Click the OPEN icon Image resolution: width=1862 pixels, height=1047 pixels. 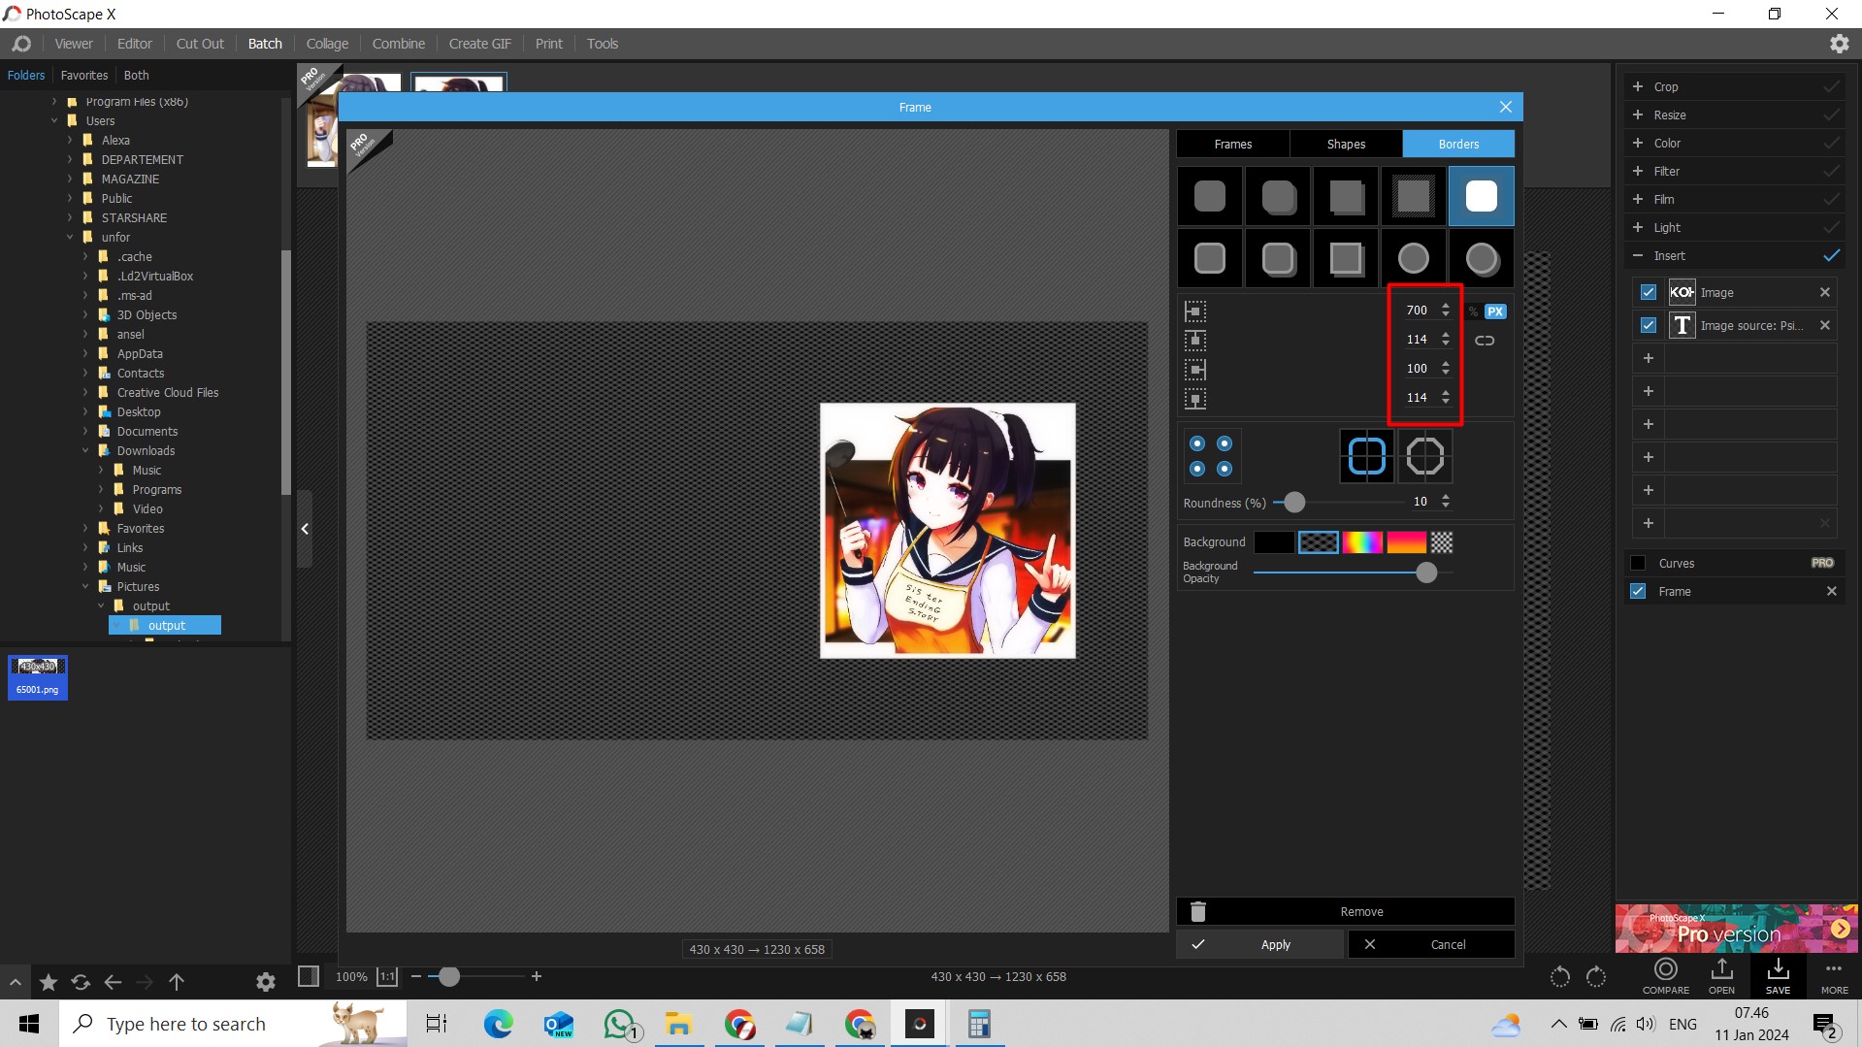1721,976
